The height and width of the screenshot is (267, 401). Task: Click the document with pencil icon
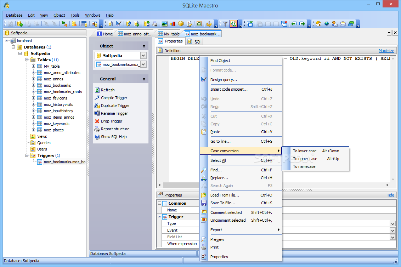(x=189, y=24)
